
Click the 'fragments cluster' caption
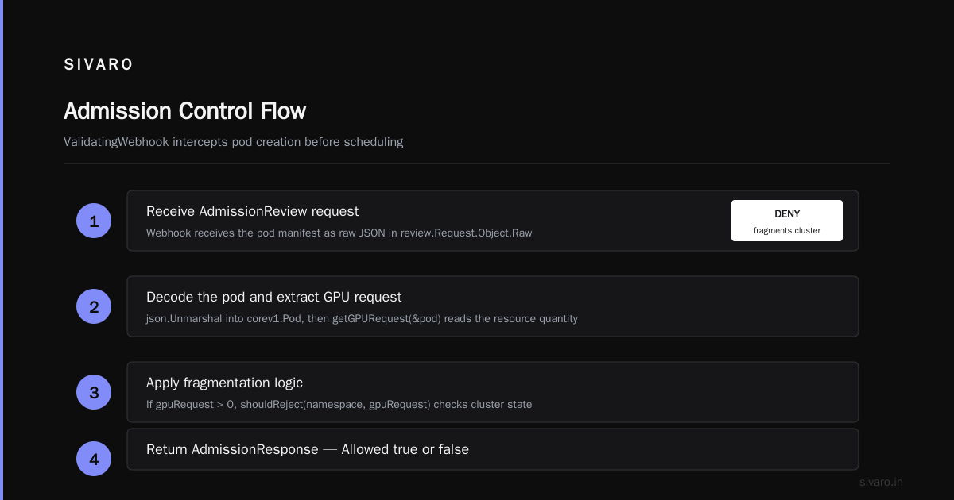[x=787, y=231]
